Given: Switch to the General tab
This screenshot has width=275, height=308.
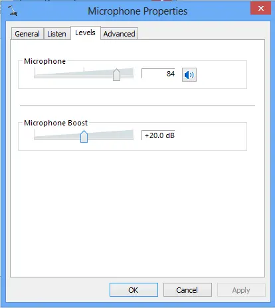Looking at the screenshot, I should (27, 34).
